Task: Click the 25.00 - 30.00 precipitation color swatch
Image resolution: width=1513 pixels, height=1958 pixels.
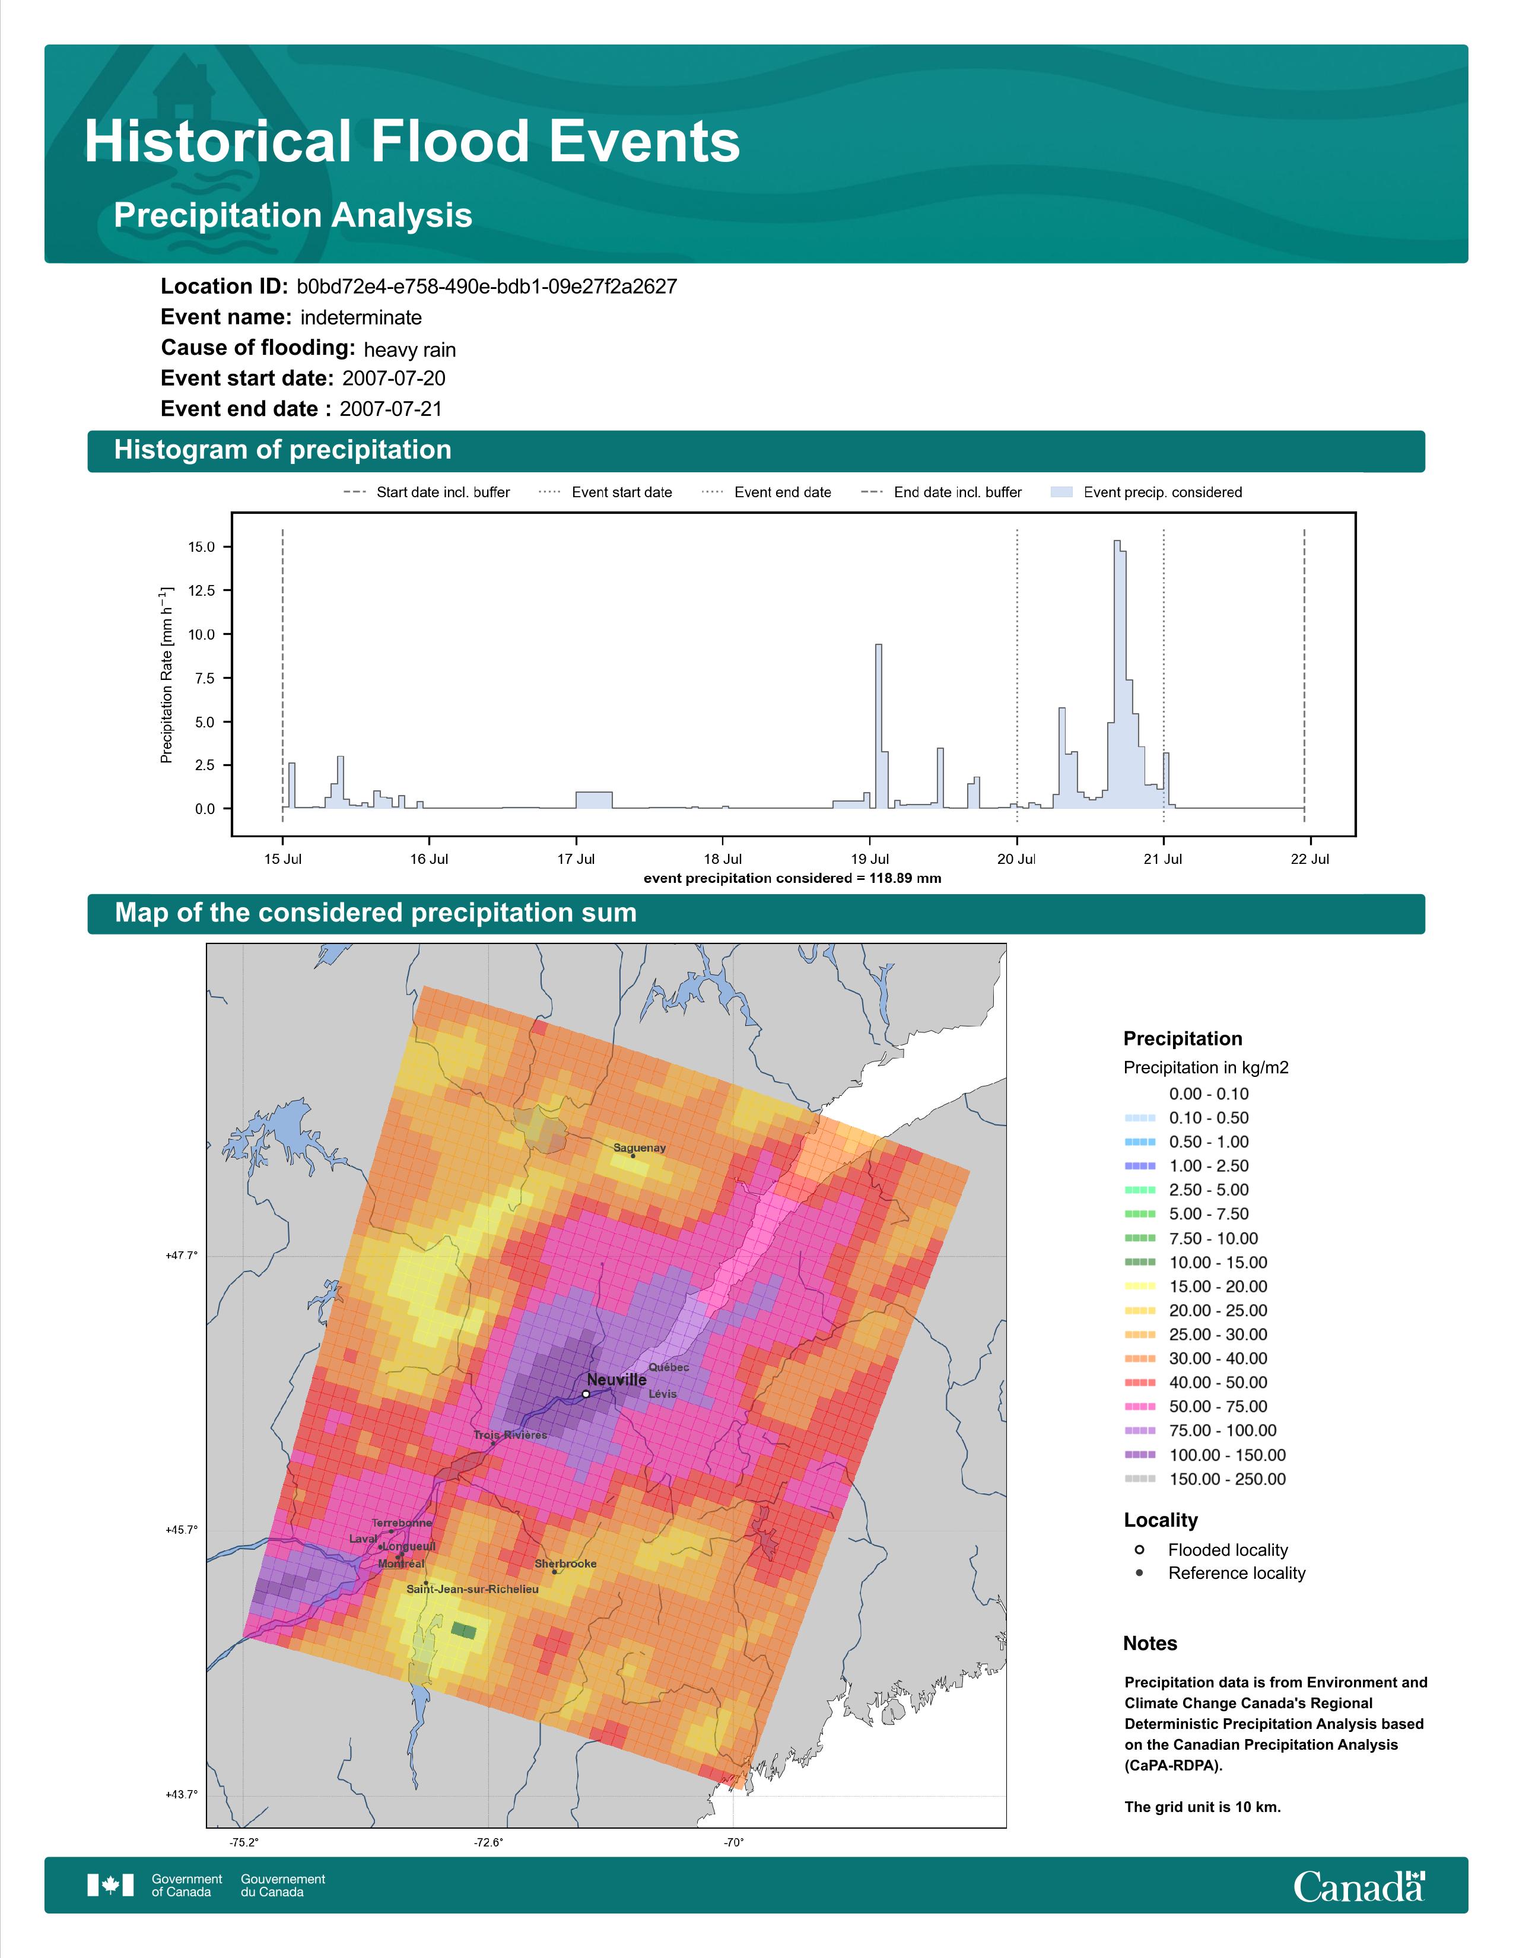Action: pyautogui.click(x=1139, y=1335)
